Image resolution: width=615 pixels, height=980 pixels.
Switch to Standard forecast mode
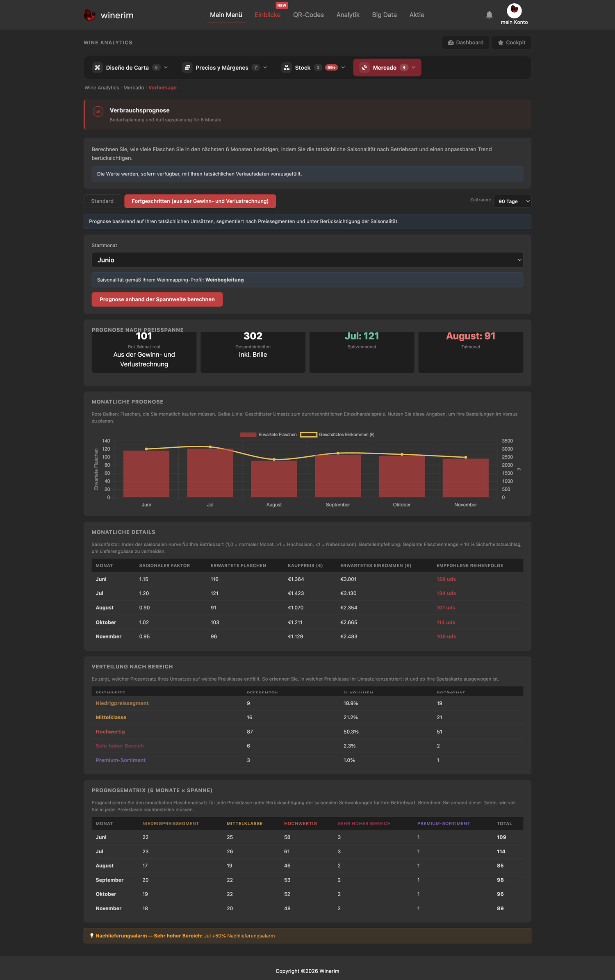tap(102, 201)
